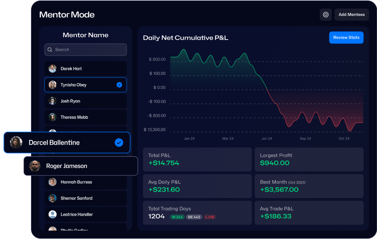
Task: Uncheck the Tynisha Obey checkmark
Action: [119, 85]
